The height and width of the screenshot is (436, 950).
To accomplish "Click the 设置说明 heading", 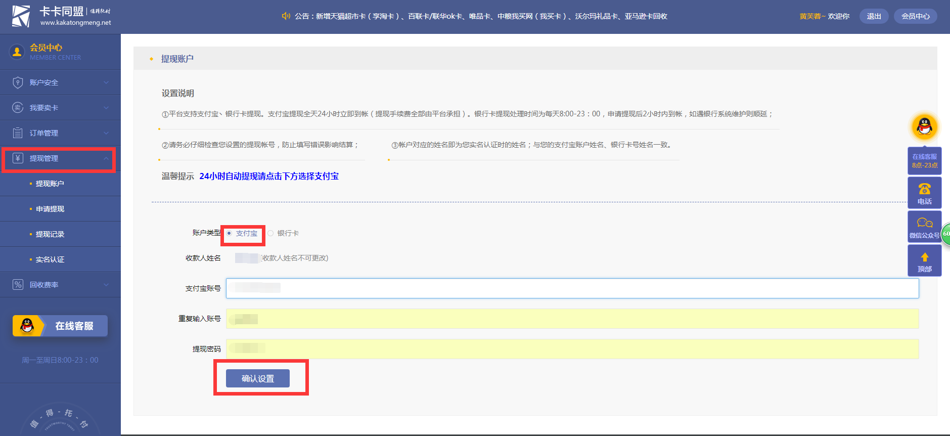I will [x=178, y=93].
